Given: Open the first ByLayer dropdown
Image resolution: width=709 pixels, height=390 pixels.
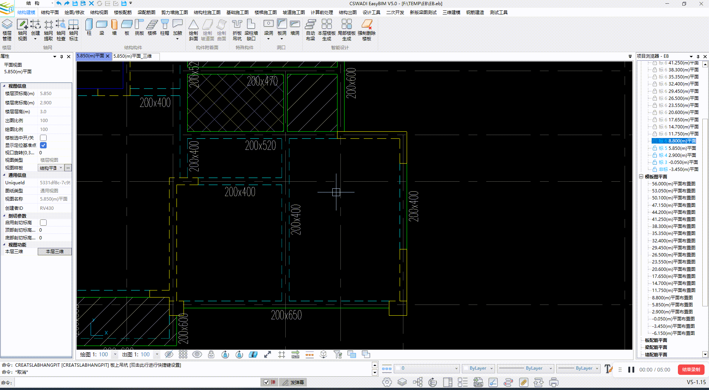Looking at the screenshot, I should click(481, 368).
